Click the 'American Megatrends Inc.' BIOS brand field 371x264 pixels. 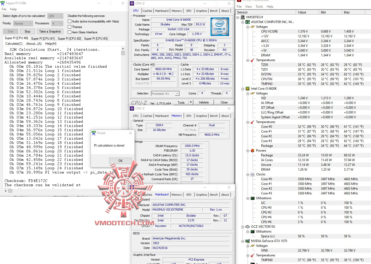pos(191,238)
